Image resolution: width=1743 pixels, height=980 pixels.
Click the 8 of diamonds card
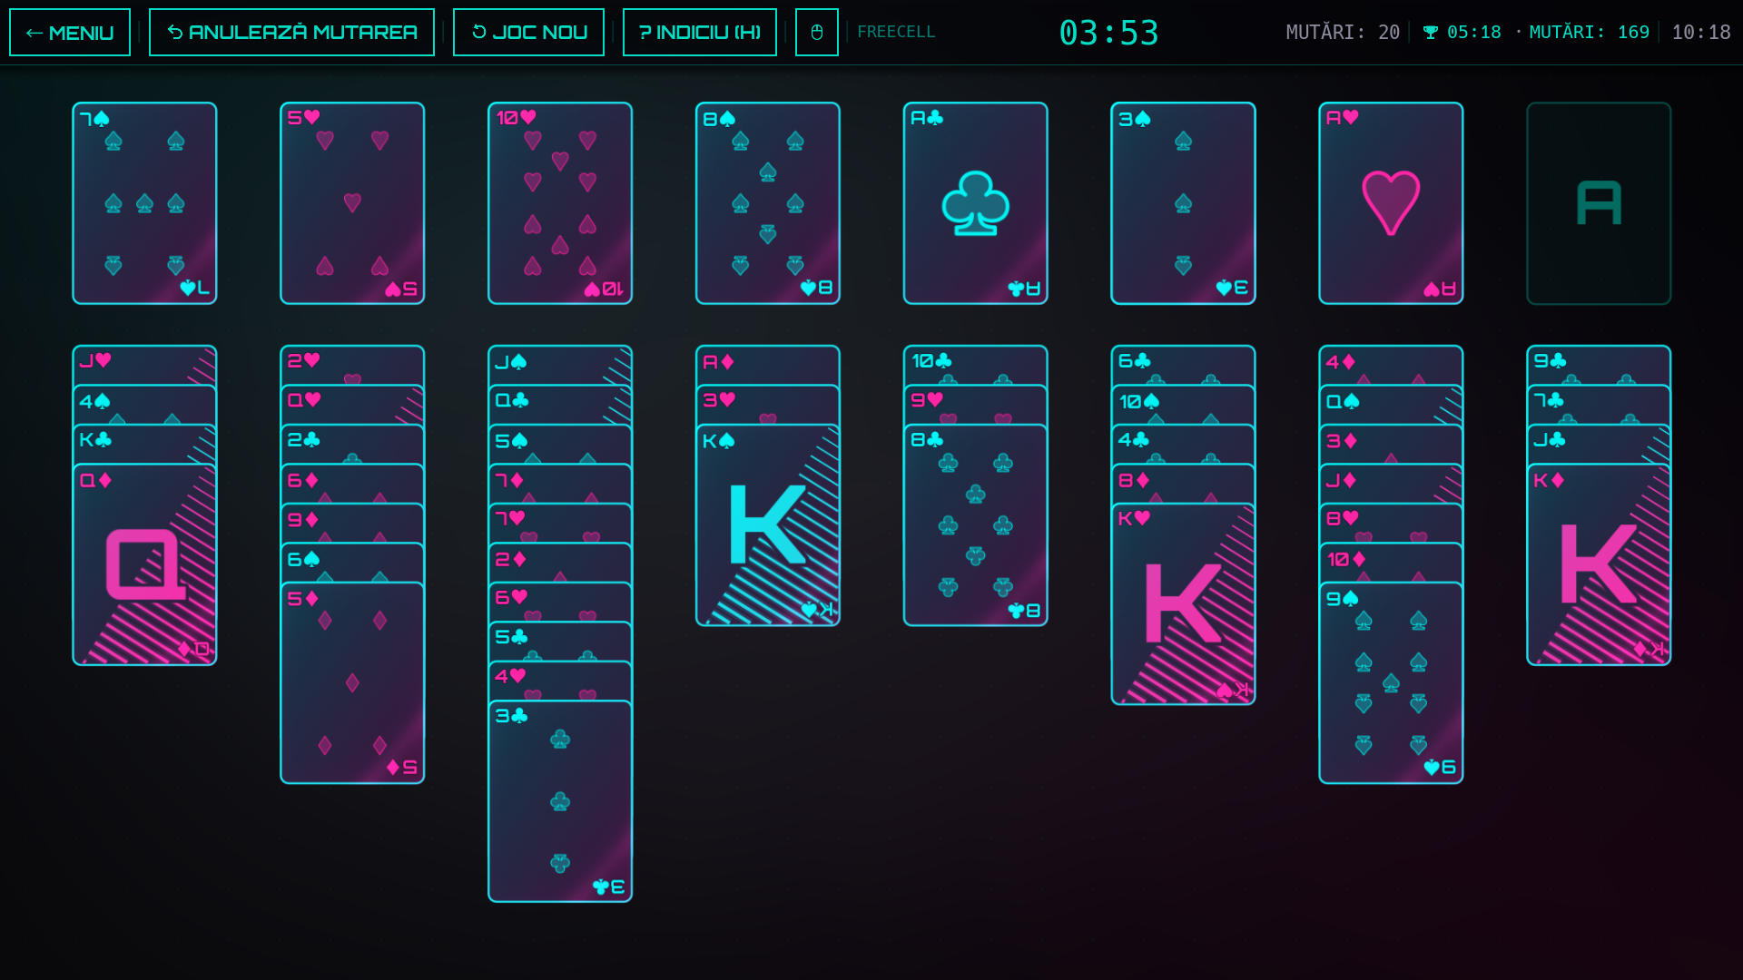[1183, 484]
